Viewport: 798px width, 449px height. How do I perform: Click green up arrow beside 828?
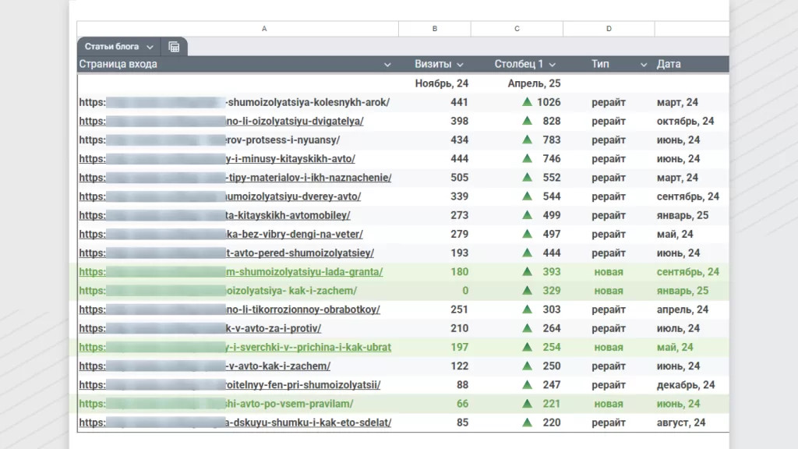tap(527, 121)
